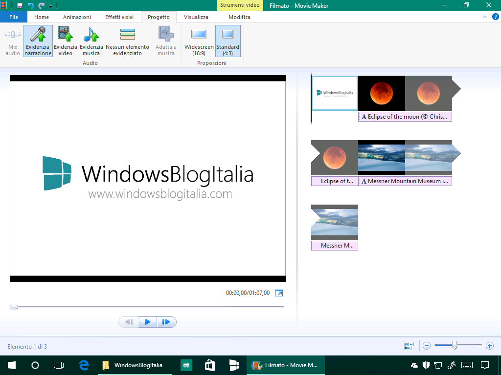Select caption 'Messner M...'
The width and height of the screenshot is (501, 375).
pyautogui.click(x=335, y=246)
